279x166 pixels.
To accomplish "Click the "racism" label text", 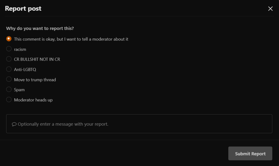I will point(20,49).
